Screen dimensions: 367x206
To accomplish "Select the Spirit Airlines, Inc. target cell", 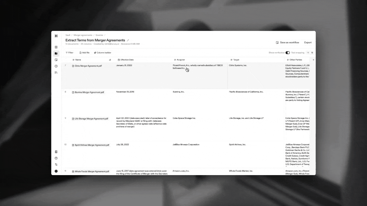I will click(x=256, y=155).
